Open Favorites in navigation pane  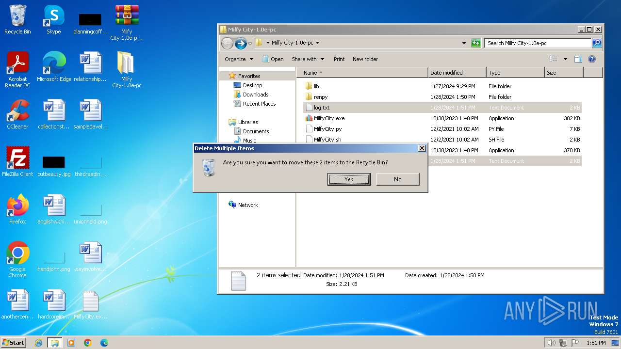pyautogui.click(x=245, y=76)
